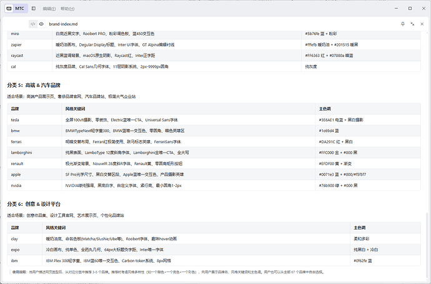Click the tesla brand cell
Viewport: 431px width, 284px height.
tap(34, 120)
